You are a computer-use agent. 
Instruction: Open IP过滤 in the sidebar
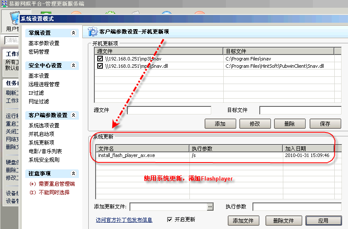click(x=36, y=93)
